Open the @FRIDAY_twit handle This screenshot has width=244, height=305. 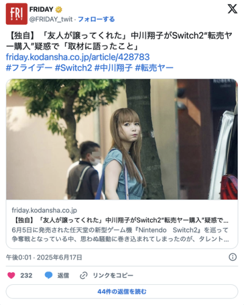click(51, 19)
